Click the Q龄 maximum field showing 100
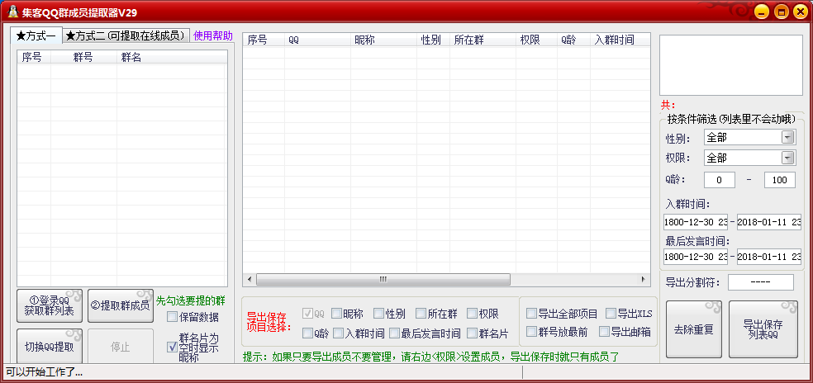The image size is (813, 383). [x=780, y=180]
